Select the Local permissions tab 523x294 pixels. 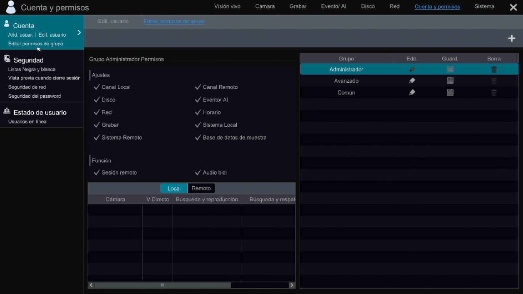pyautogui.click(x=174, y=188)
